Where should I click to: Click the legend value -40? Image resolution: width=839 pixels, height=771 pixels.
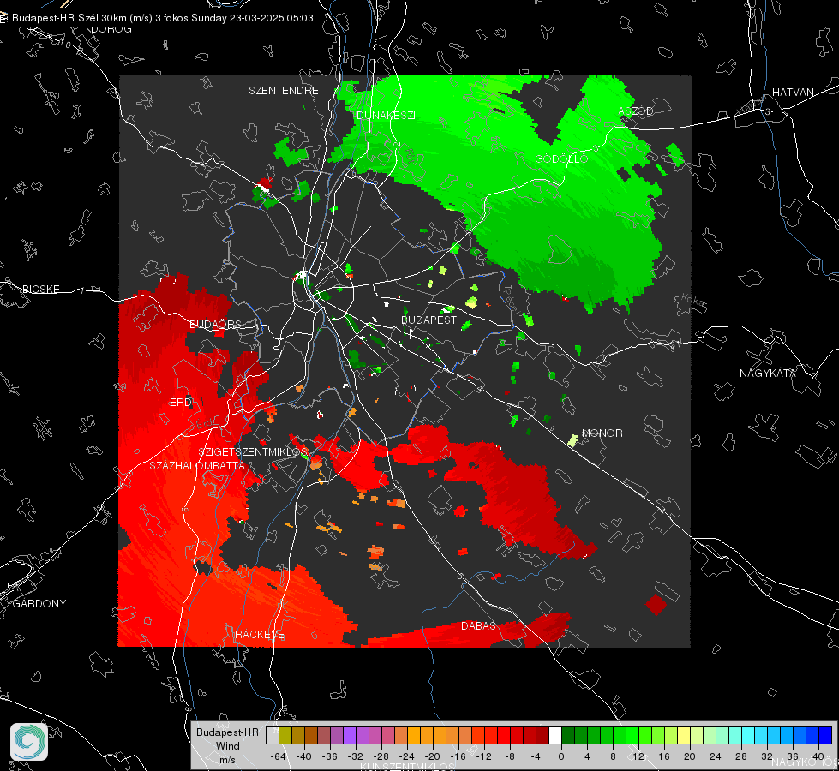coord(304,756)
